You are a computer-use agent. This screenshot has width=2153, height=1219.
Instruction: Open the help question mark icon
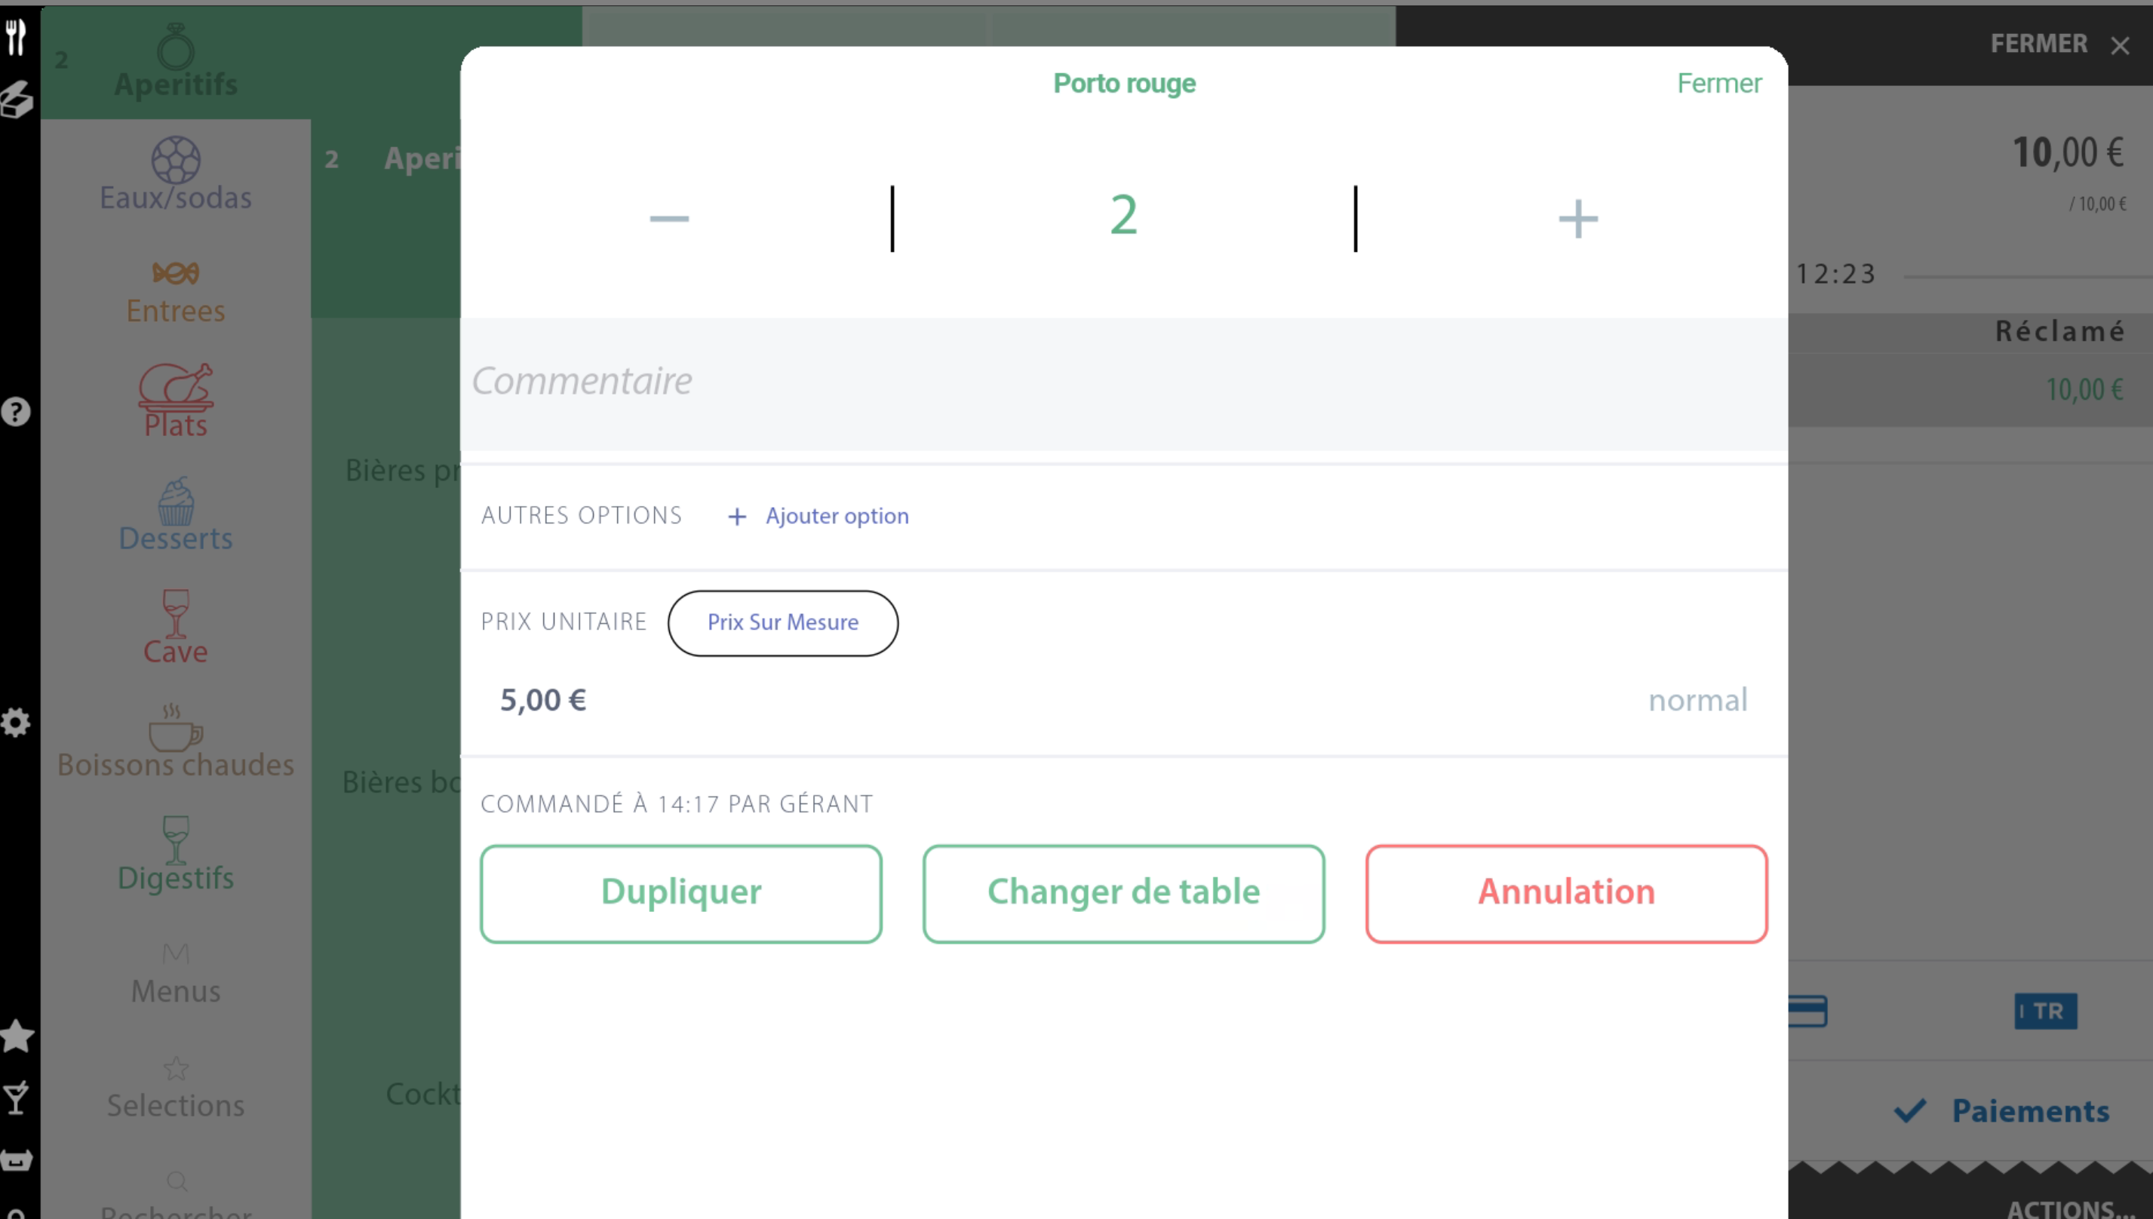point(16,412)
